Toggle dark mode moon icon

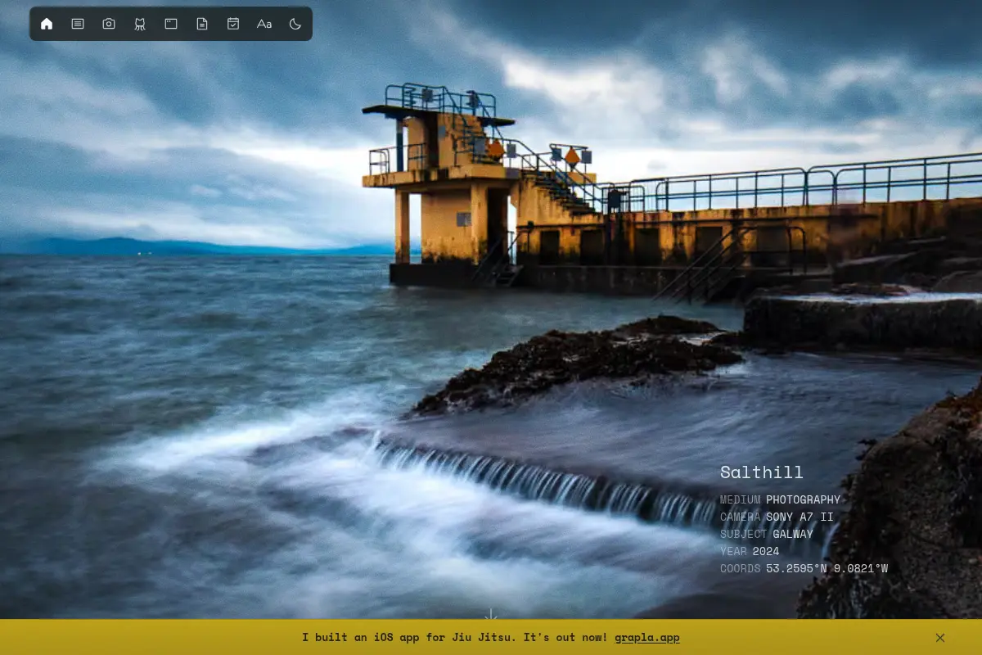pos(295,24)
